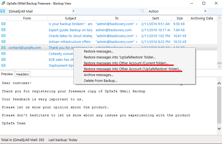Click message list scrollbar down arrow

(219, 66)
